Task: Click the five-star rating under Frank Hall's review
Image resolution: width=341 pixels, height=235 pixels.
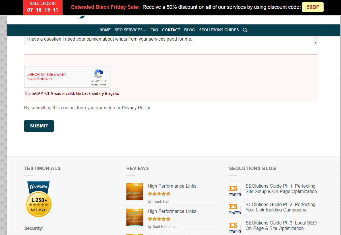Action: coord(159,194)
